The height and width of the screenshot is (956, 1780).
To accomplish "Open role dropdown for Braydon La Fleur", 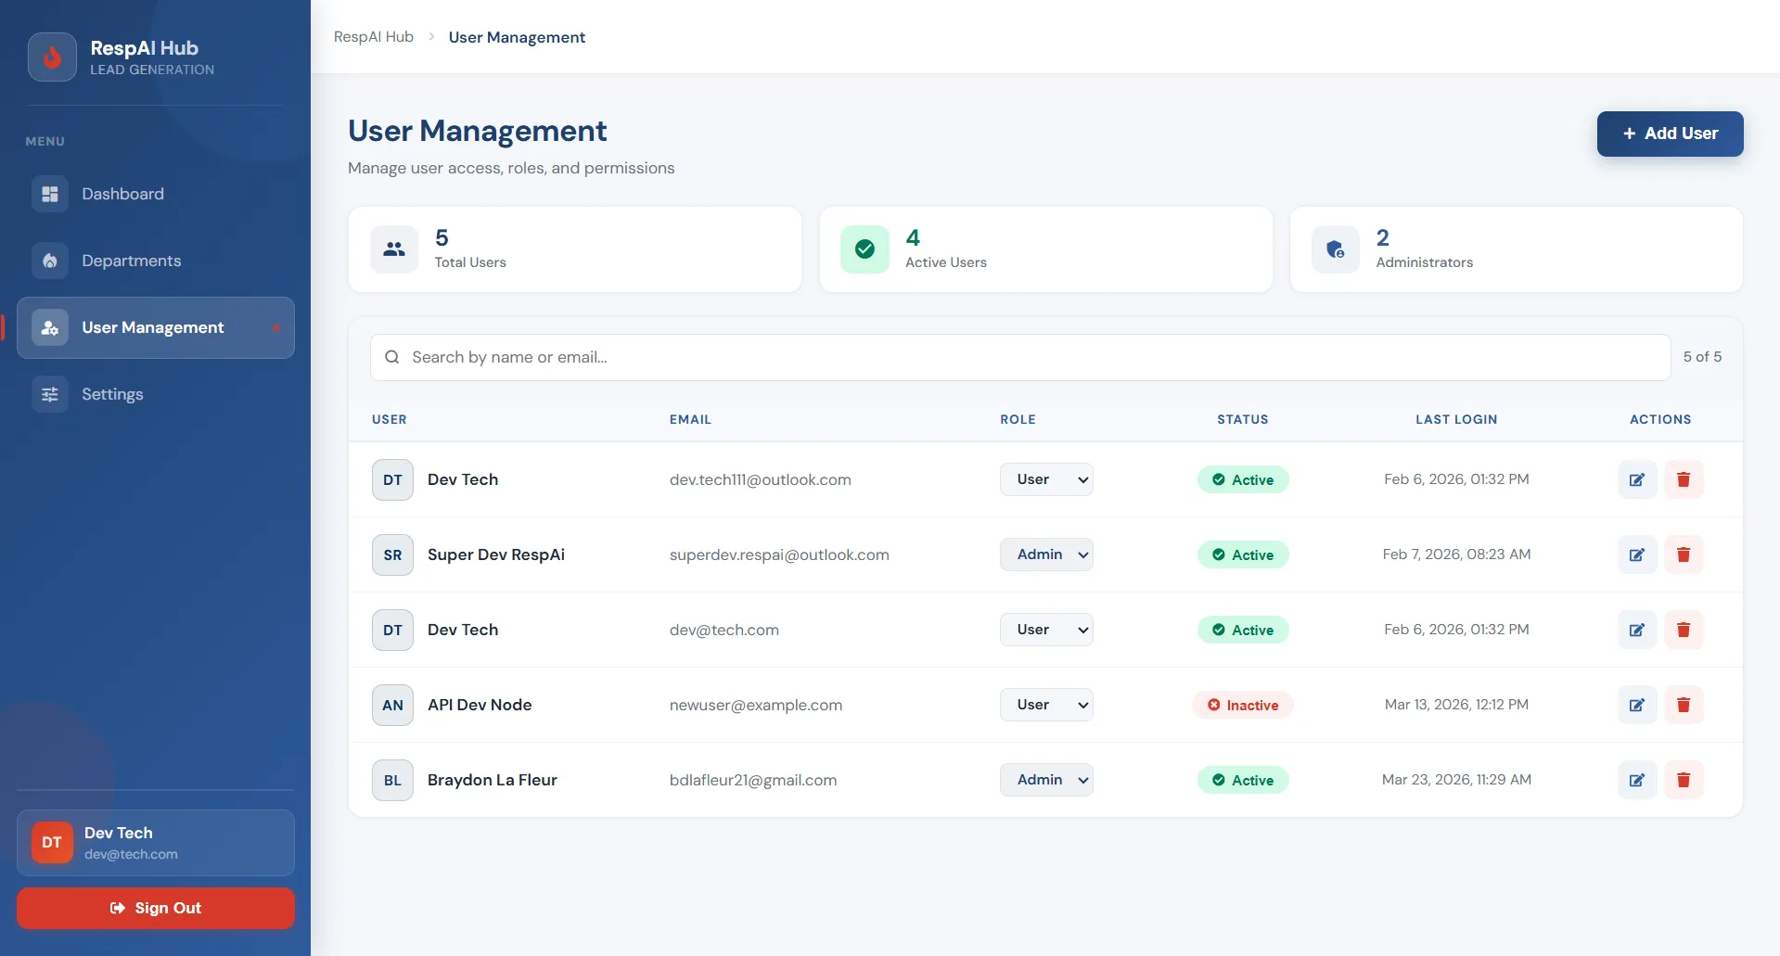I will click(x=1046, y=780).
